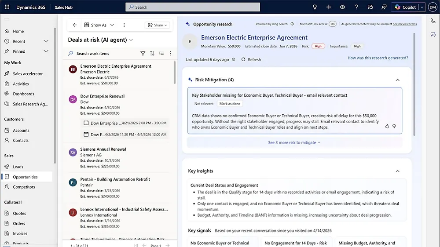Open the chat bubble icon in top bar
Image resolution: width=440 pixels, height=247 pixels.
370,7
